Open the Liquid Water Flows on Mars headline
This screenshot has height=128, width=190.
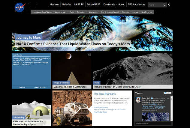tap(73, 44)
